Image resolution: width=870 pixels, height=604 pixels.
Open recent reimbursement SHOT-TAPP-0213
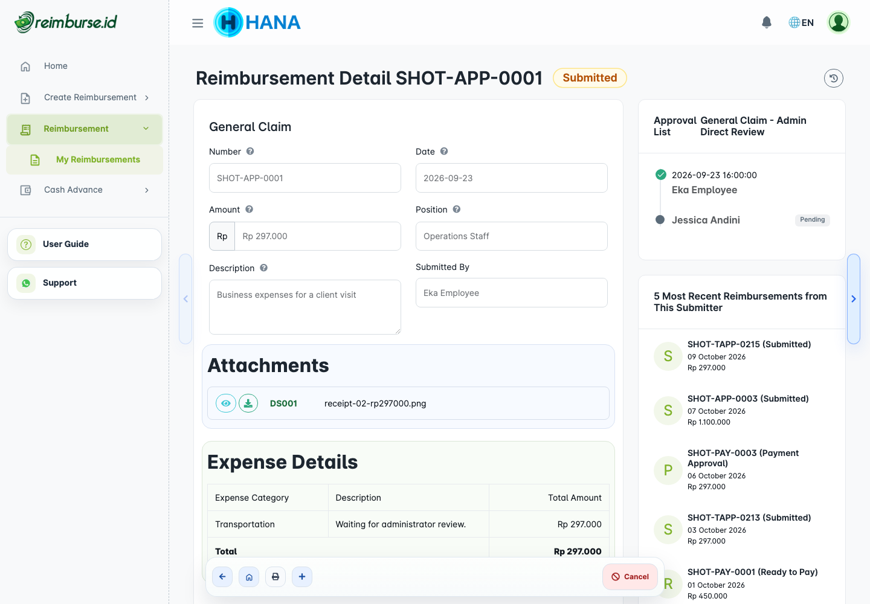click(742, 529)
